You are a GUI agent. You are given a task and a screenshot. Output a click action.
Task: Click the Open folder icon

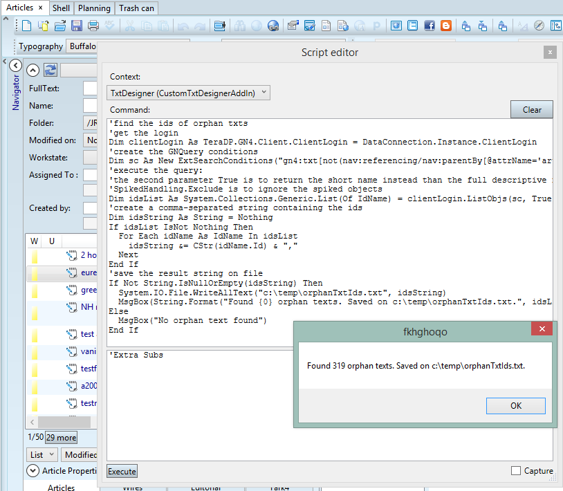tap(60, 26)
